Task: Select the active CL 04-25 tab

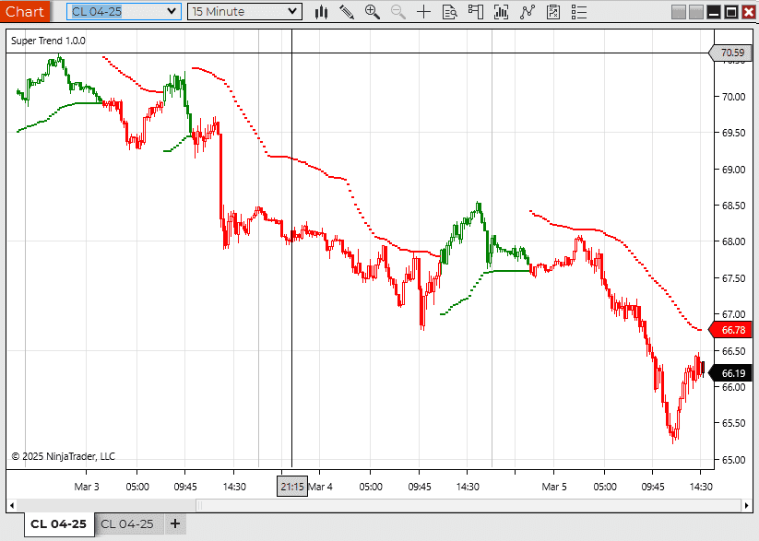Action: [59, 524]
